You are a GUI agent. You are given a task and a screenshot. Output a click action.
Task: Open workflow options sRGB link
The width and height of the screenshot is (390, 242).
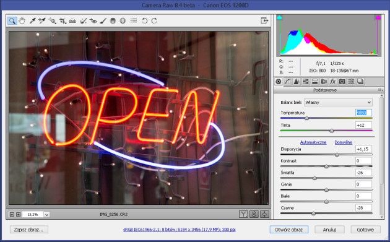coord(180,230)
